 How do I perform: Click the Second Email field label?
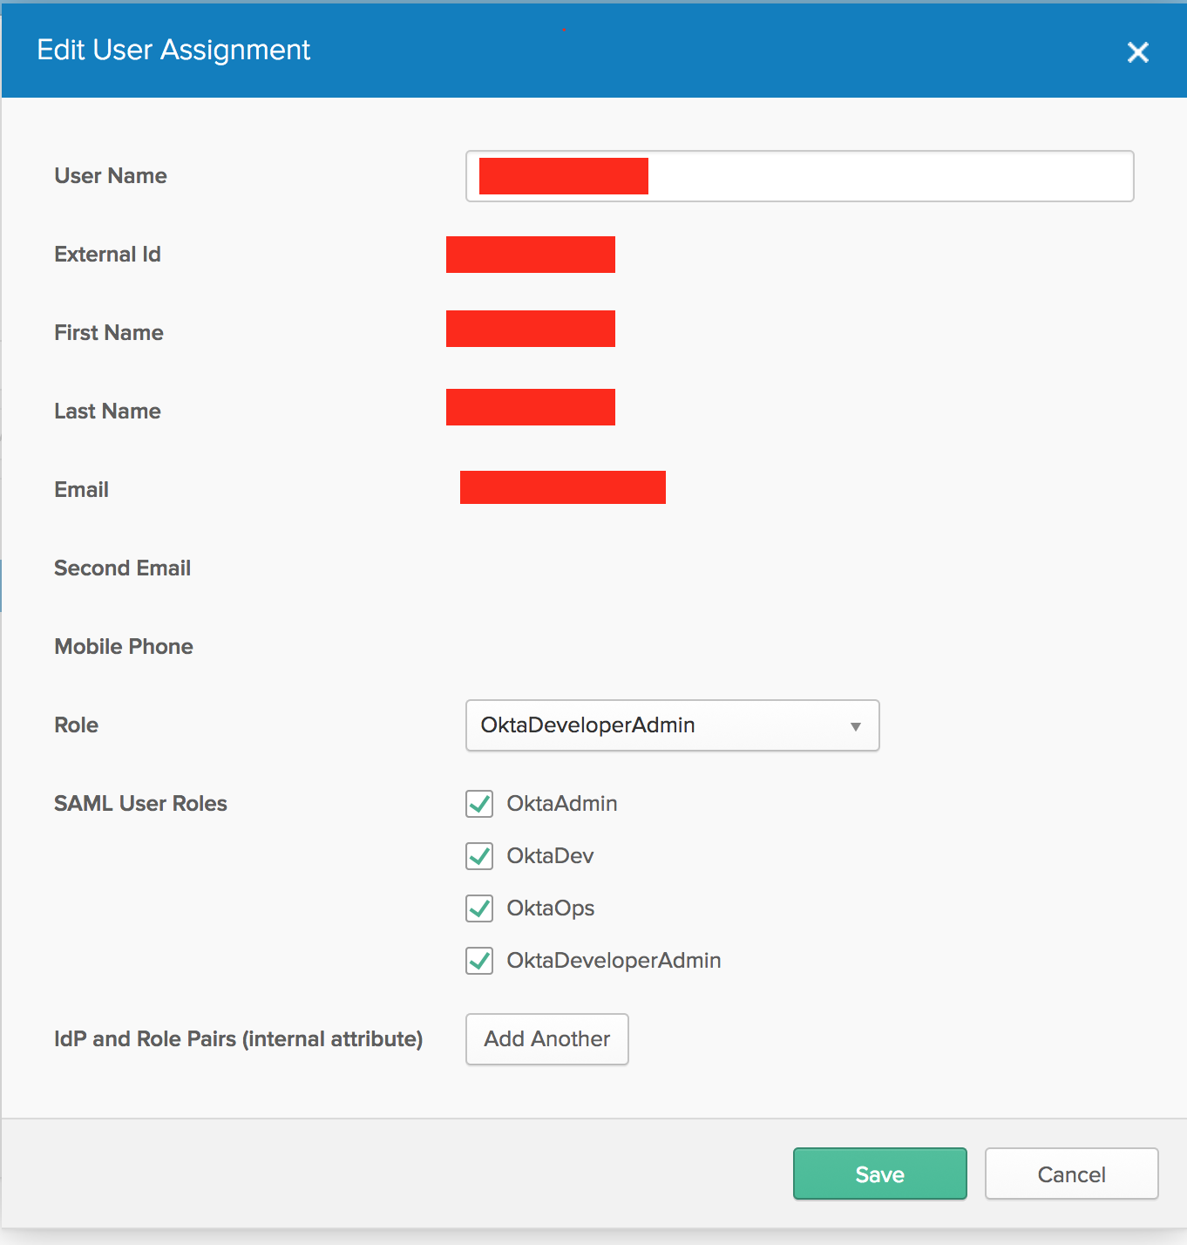coord(122,568)
